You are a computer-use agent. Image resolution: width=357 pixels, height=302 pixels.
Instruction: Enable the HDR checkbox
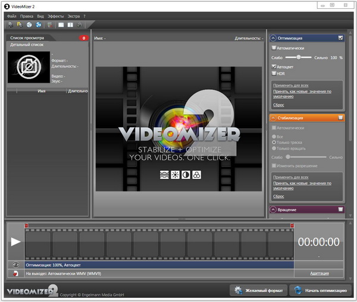tap(274, 74)
